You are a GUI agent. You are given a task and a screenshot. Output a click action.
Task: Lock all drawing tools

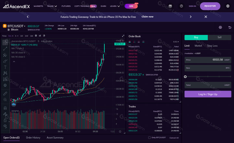pyautogui.click(x=5, y=120)
